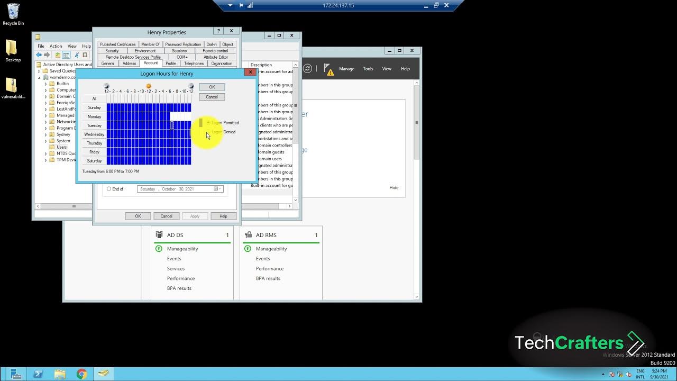
Task: Open the Manage menu in Server Manager
Action: (x=346, y=69)
